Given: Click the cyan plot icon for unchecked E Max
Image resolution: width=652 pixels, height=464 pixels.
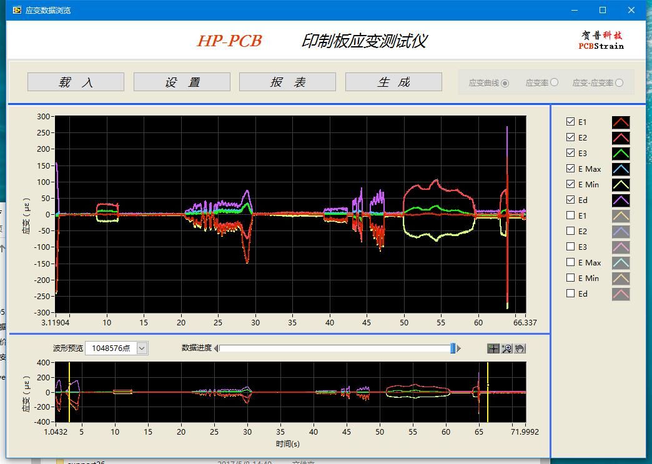Looking at the screenshot, I should [x=621, y=262].
